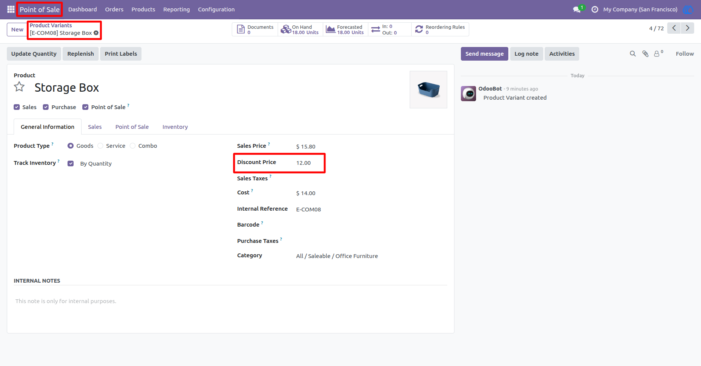Toggle the Point of Sale checkbox

point(85,107)
